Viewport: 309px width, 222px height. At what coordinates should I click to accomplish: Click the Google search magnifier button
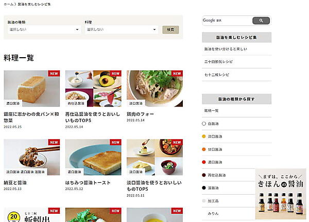261,21
